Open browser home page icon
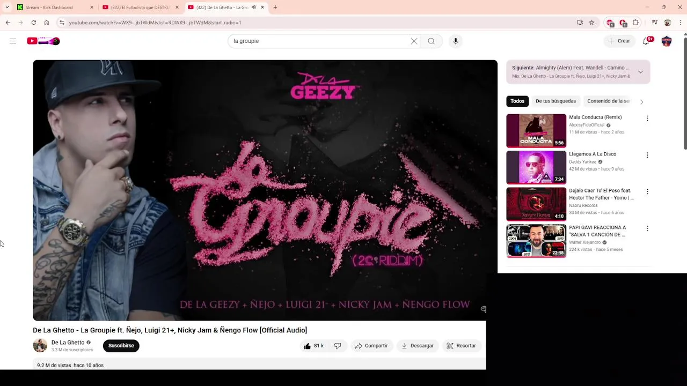The height and width of the screenshot is (386, 687). coord(47,23)
